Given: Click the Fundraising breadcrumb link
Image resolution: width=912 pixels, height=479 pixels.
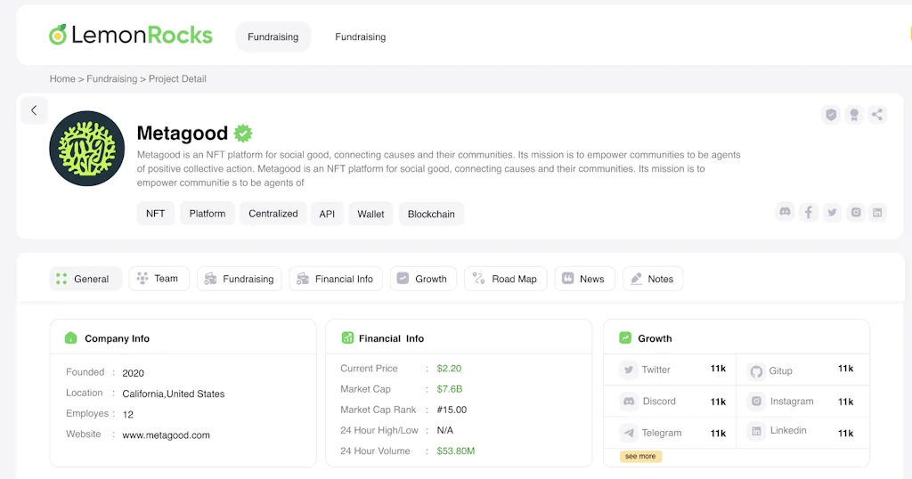Looking at the screenshot, I should click(112, 78).
